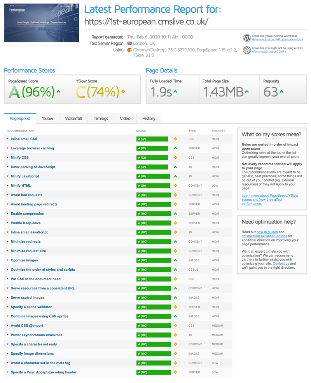Click green arrow in Combine images using CSS sprites row

click(x=175, y=317)
